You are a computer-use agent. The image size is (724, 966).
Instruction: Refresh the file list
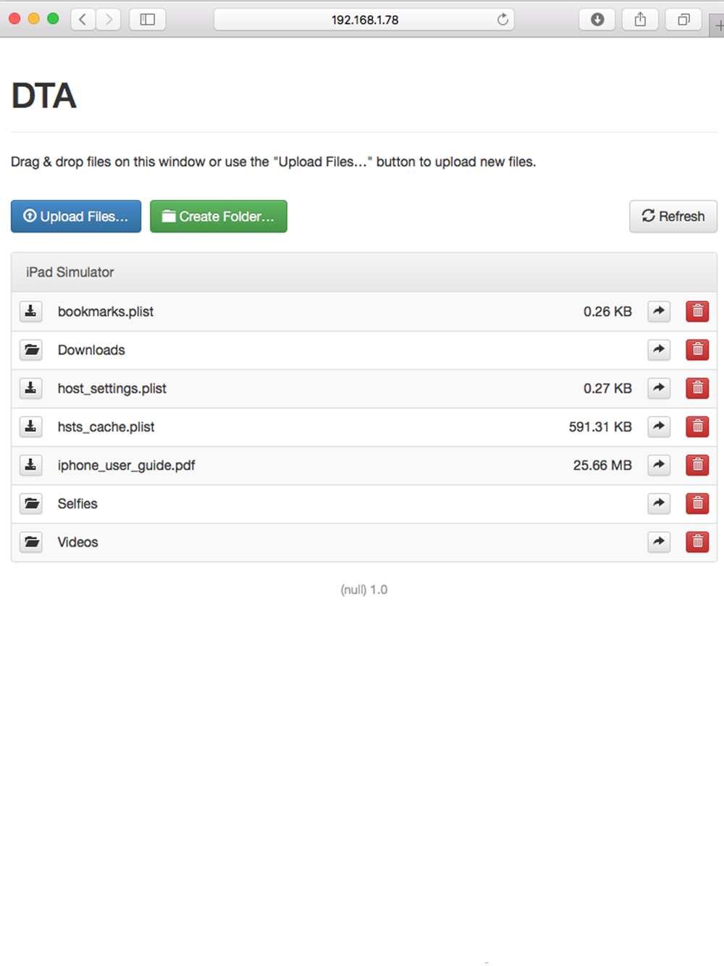(673, 217)
